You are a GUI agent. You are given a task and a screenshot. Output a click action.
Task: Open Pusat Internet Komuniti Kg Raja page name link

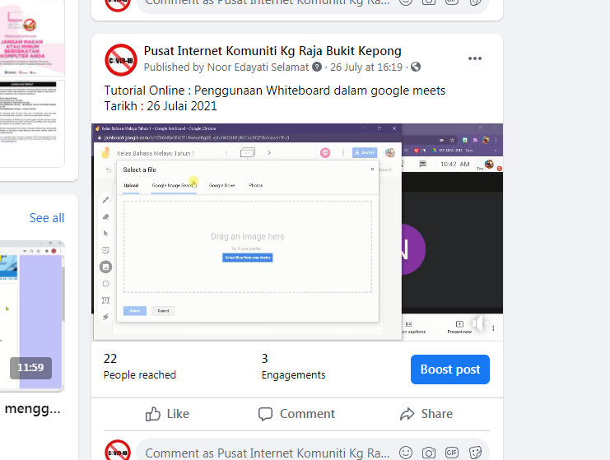click(272, 51)
